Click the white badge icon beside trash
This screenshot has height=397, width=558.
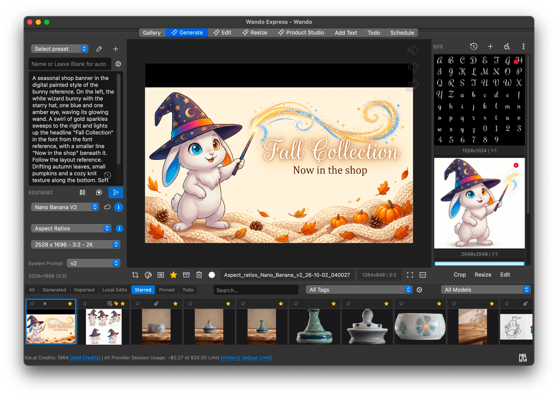212,275
